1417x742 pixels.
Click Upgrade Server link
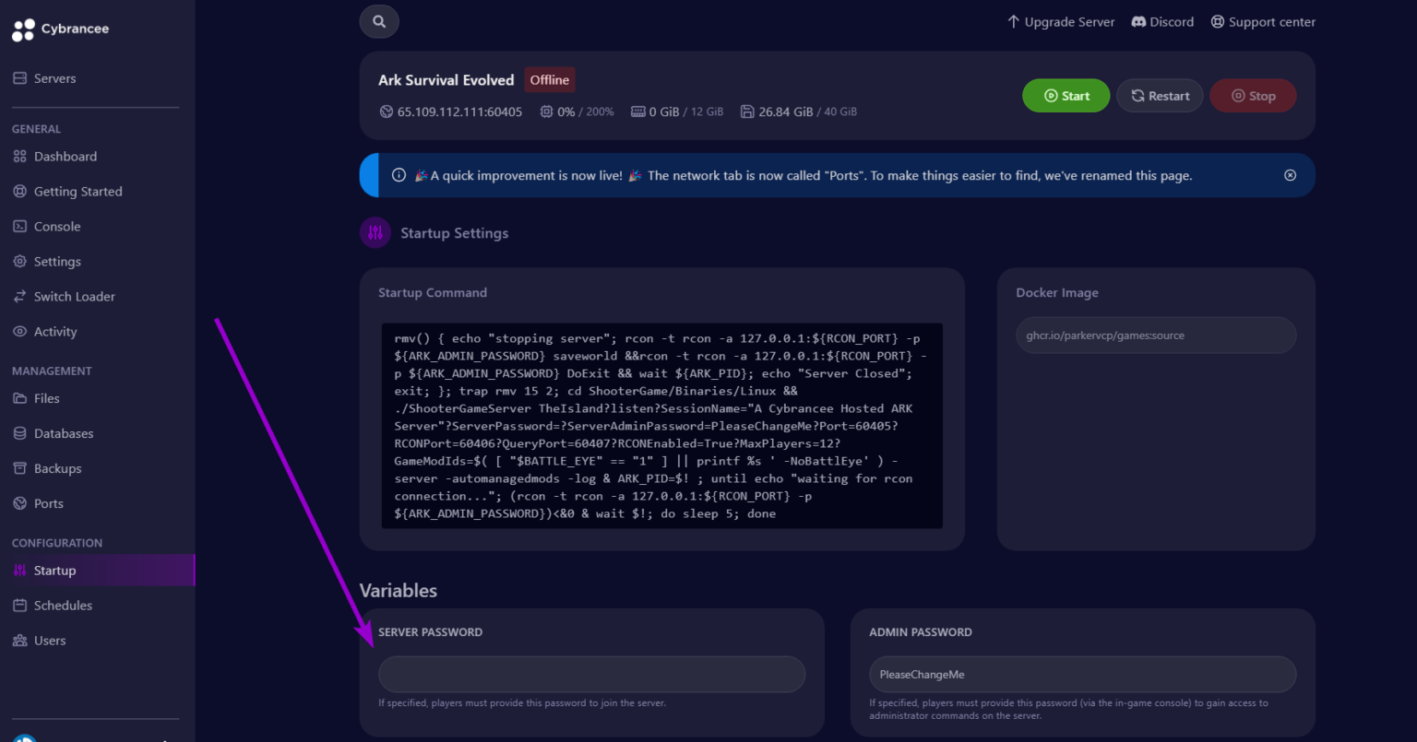[x=1060, y=21]
